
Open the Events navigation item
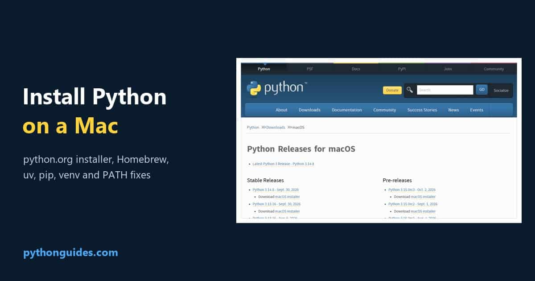477,110
